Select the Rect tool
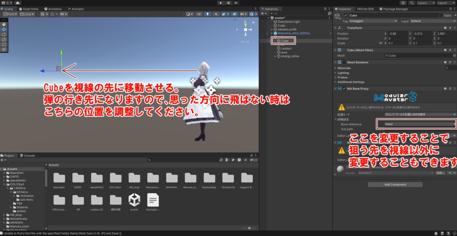The width and height of the screenshot is (457, 236). [x=4, y=45]
